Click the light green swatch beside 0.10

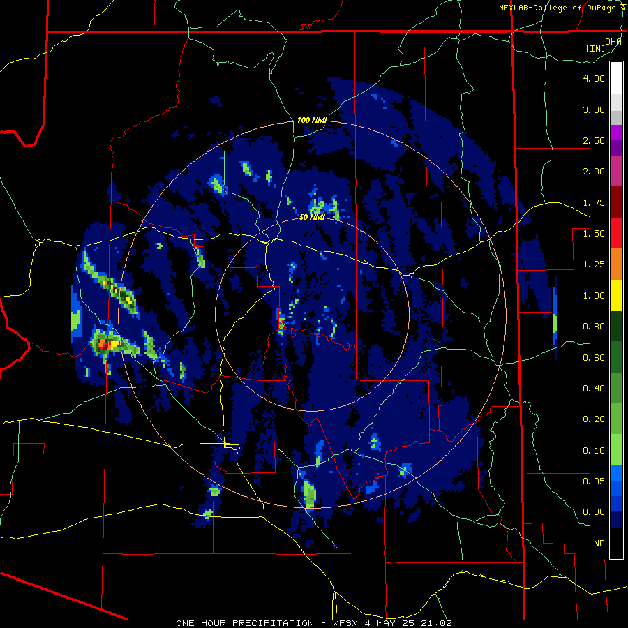[616, 450]
